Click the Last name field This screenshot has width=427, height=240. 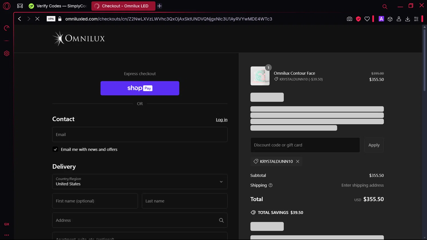[x=184, y=201]
